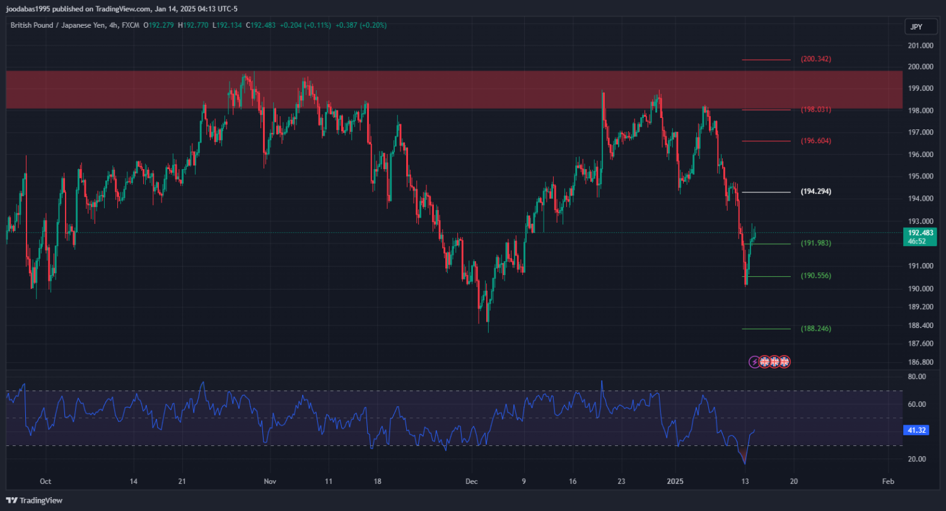
Task: Click 194.000 on the price axis
Action: [921, 199]
